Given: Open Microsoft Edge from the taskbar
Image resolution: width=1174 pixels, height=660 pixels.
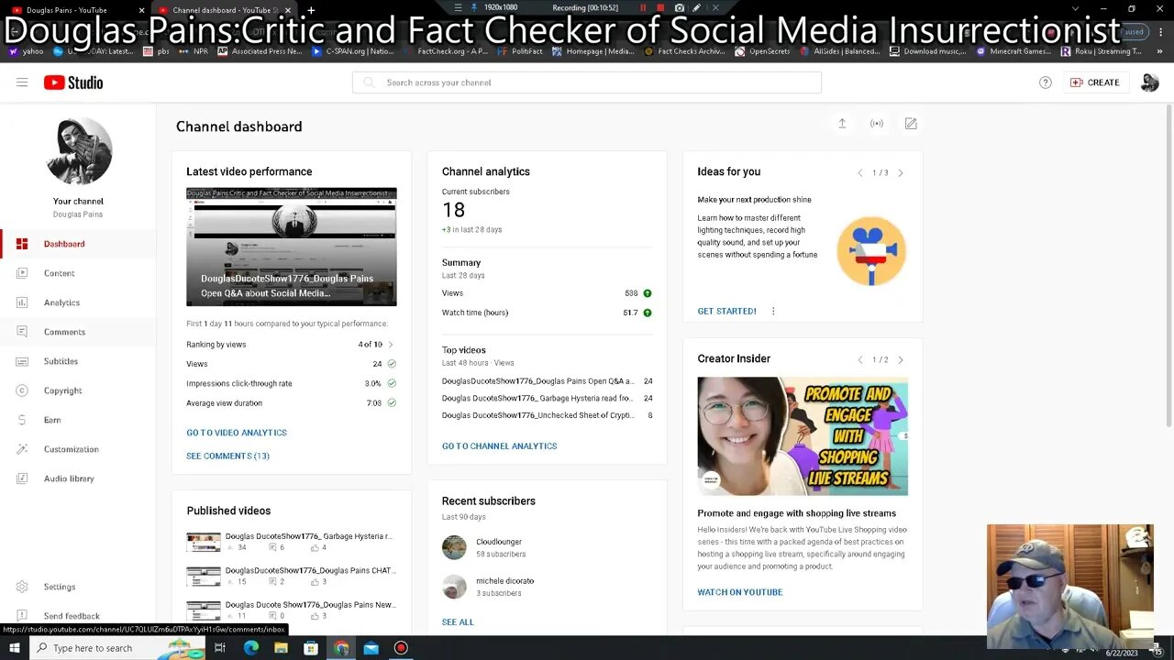Looking at the screenshot, I should pos(250,648).
